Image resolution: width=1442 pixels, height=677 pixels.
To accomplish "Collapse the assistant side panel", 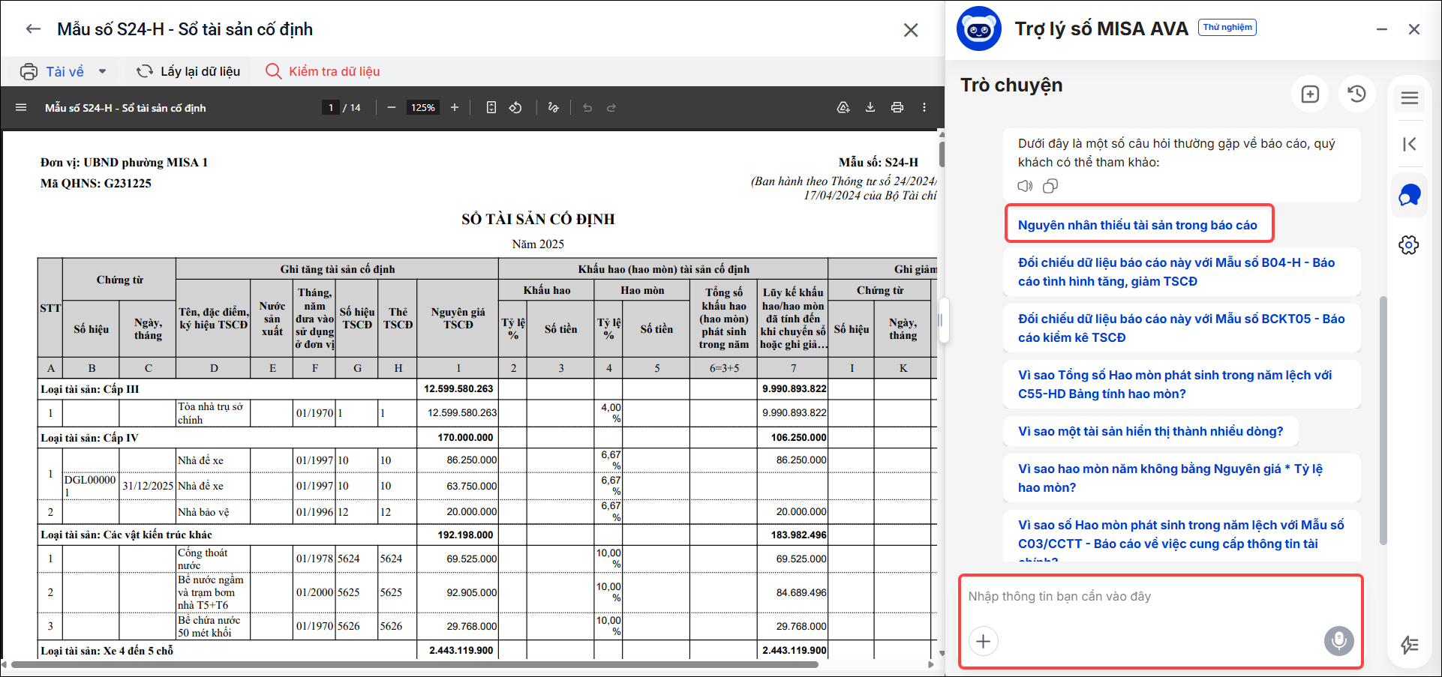I will coord(1410,144).
